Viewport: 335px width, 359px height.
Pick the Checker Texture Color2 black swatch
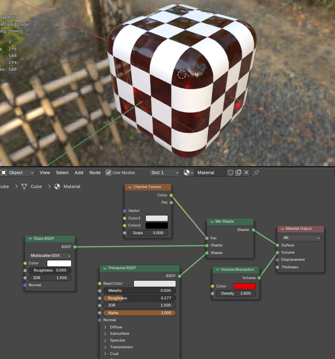pyautogui.click(x=157, y=225)
